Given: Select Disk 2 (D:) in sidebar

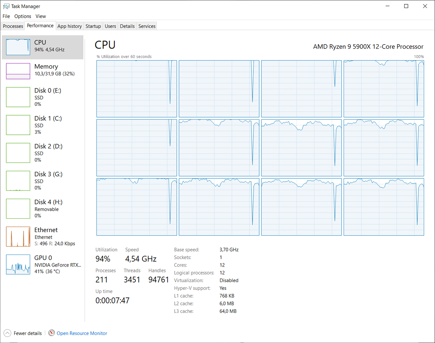Looking at the screenshot, I should (43, 153).
